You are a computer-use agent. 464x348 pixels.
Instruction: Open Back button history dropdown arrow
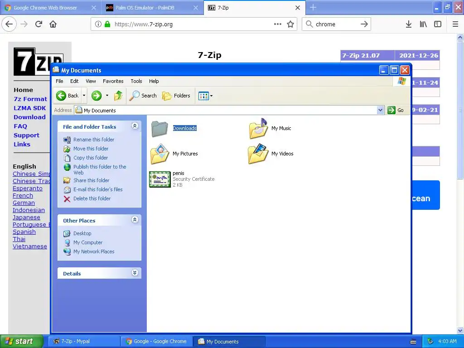[84, 96]
